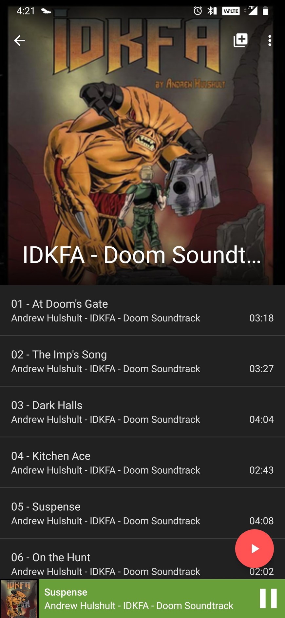The image size is (285, 618).
Task: Pause playback in the mini player
Action: coord(268,598)
